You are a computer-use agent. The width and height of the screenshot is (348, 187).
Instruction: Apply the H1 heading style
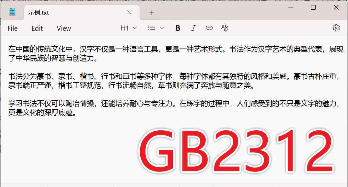point(125,28)
